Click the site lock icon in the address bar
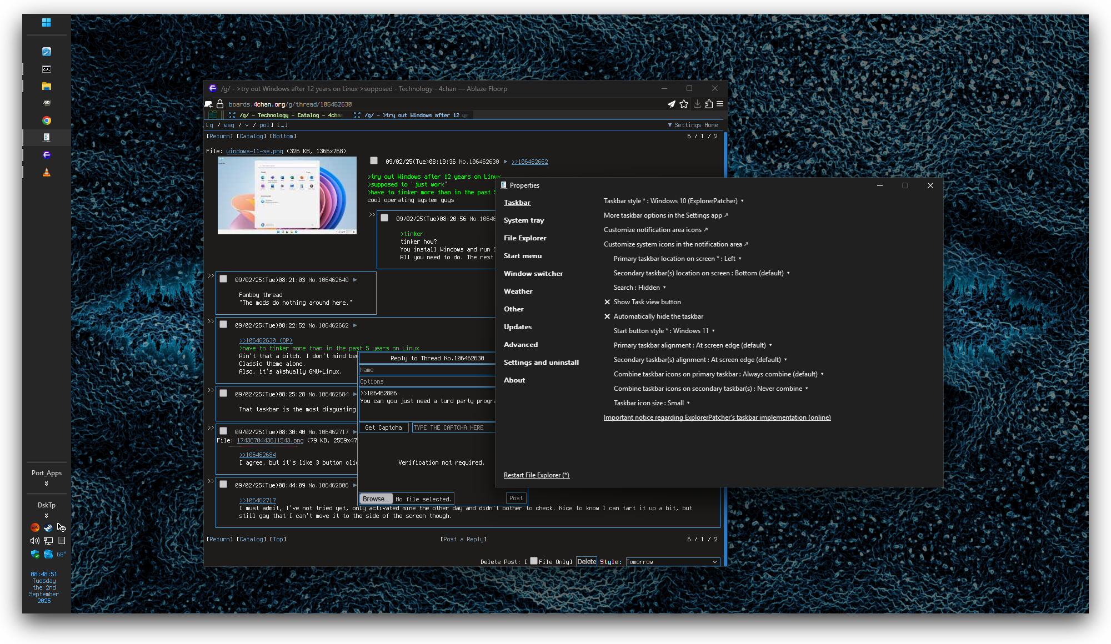This screenshot has width=1111, height=644. (x=220, y=104)
